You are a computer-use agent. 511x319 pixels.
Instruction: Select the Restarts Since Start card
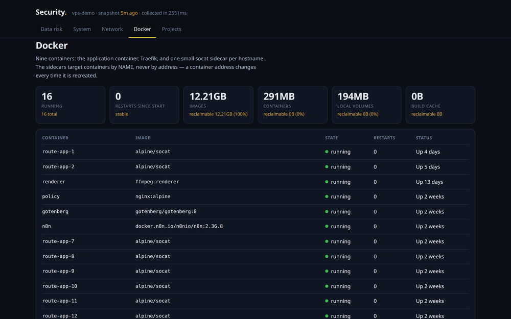point(145,105)
